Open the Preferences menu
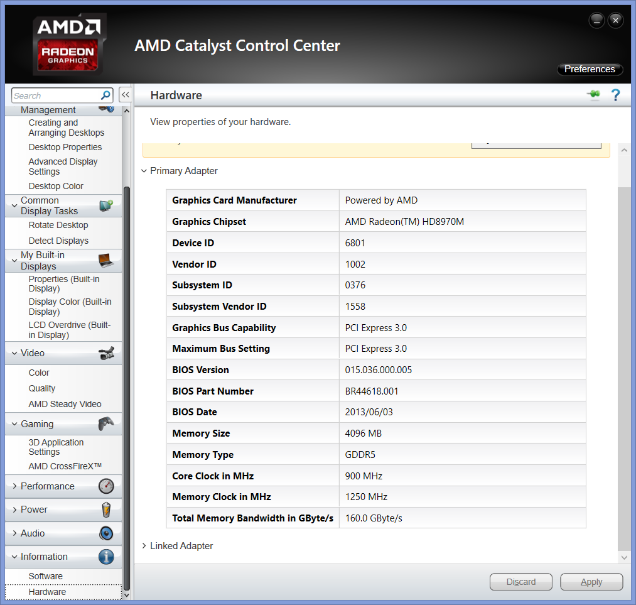 tap(590, 69)
